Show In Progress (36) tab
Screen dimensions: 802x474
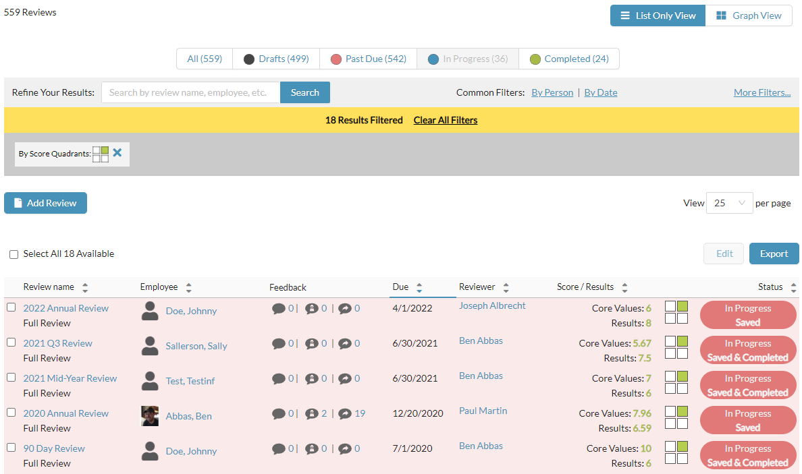coord(468,59)
